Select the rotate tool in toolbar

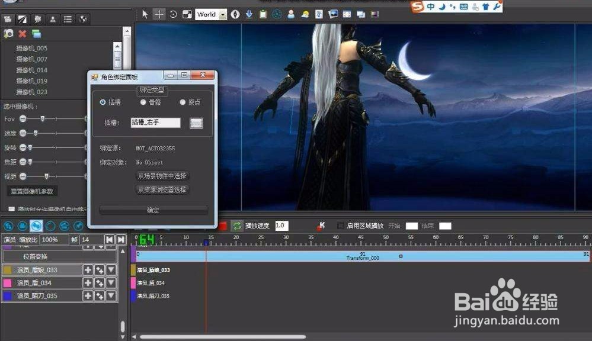pyautogui.click(x=173, y=14)
